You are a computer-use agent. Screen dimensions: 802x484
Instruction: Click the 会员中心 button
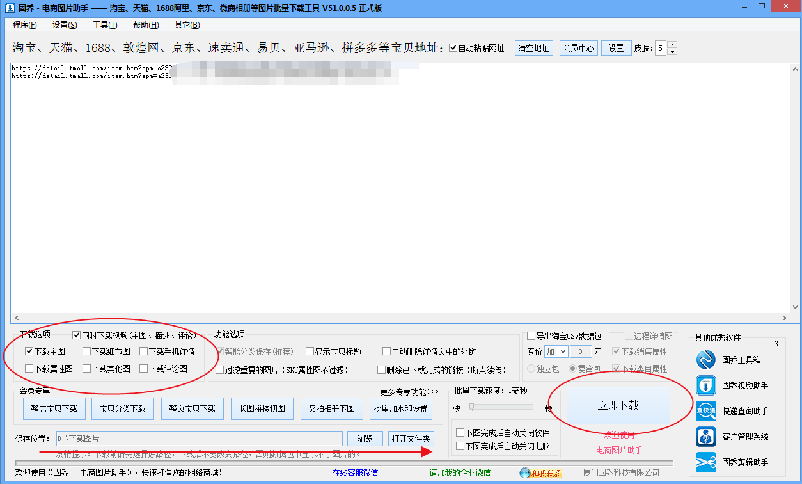pos(578,48)
